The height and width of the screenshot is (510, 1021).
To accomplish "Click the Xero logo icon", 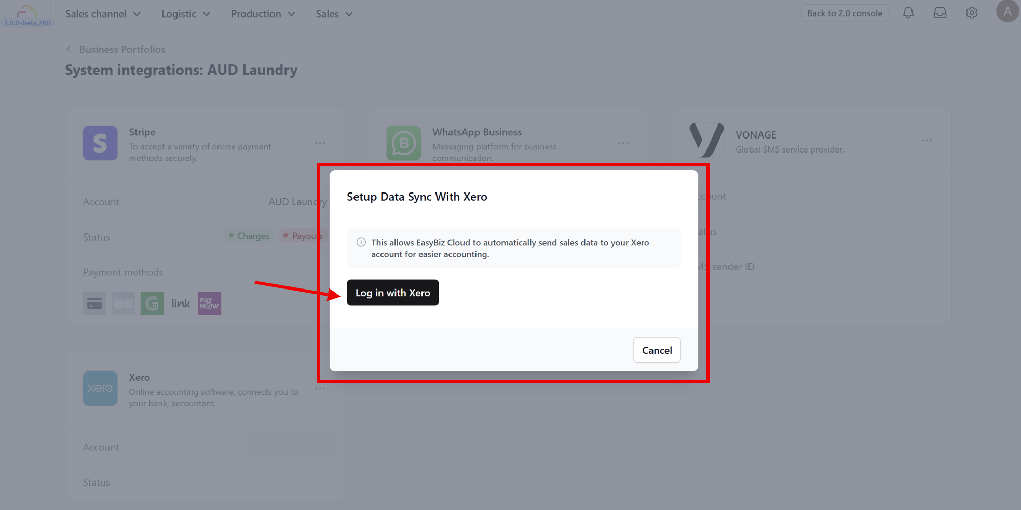I will (100, 388).
